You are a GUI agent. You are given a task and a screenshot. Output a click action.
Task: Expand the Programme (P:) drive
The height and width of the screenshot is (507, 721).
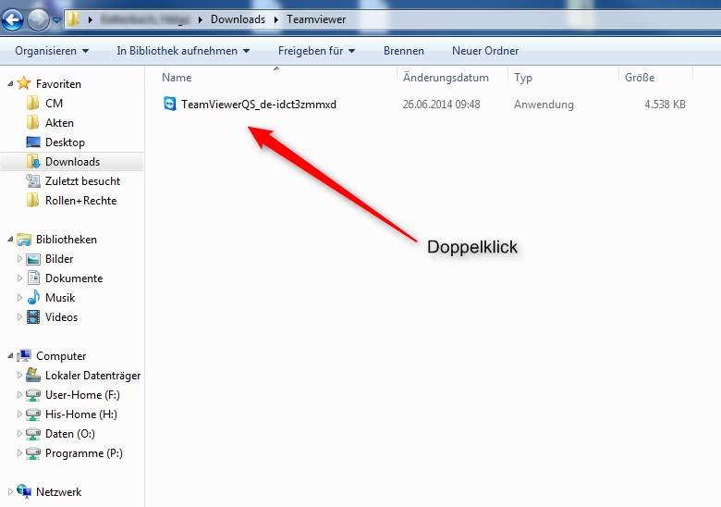(x=19, y=452)
